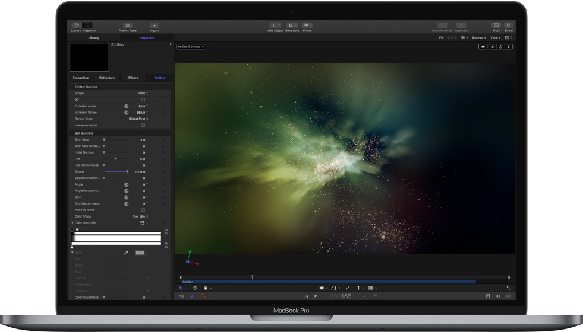Screen dimensions: 583x332
Task: Click the Play button
Action: click(316, 296)
